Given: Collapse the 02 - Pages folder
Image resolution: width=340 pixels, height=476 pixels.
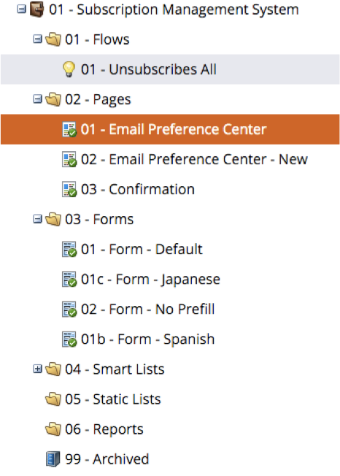Looking at the screenshot, I should 37,99.
